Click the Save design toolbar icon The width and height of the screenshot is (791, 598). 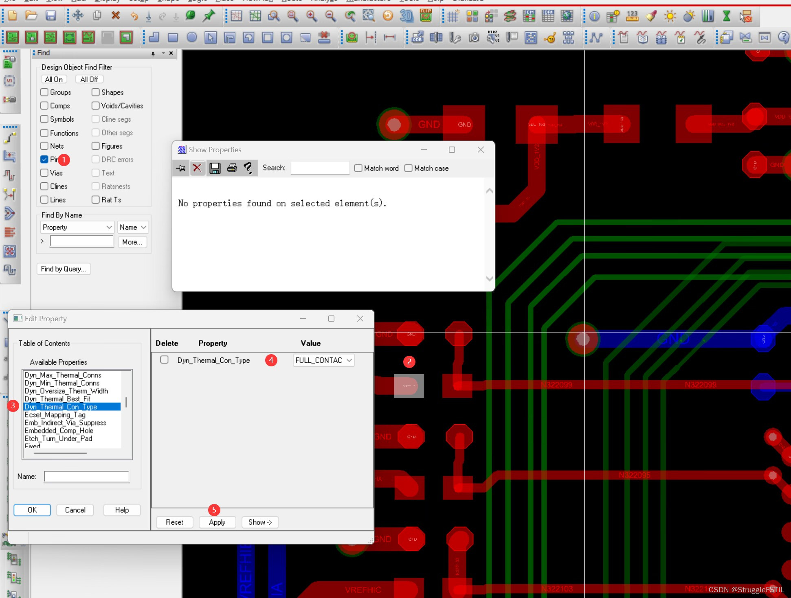coord(51,16)
